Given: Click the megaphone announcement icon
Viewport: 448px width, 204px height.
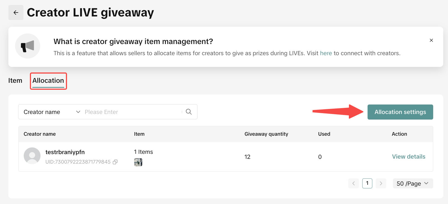Looking at the screenshot, I should [x=28, y=46].
